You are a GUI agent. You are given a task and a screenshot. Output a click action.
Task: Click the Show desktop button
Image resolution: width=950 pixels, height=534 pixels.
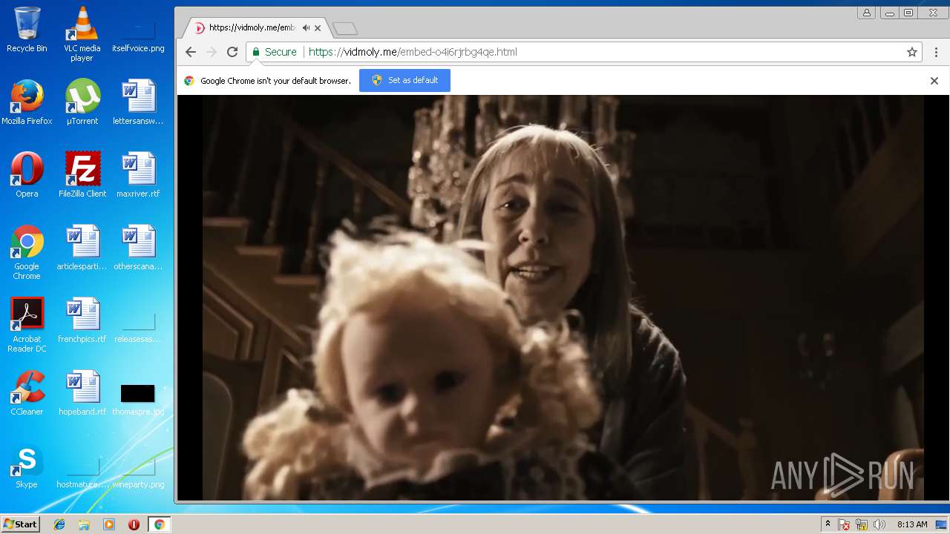pyautogui.click(x=942, y=524)
